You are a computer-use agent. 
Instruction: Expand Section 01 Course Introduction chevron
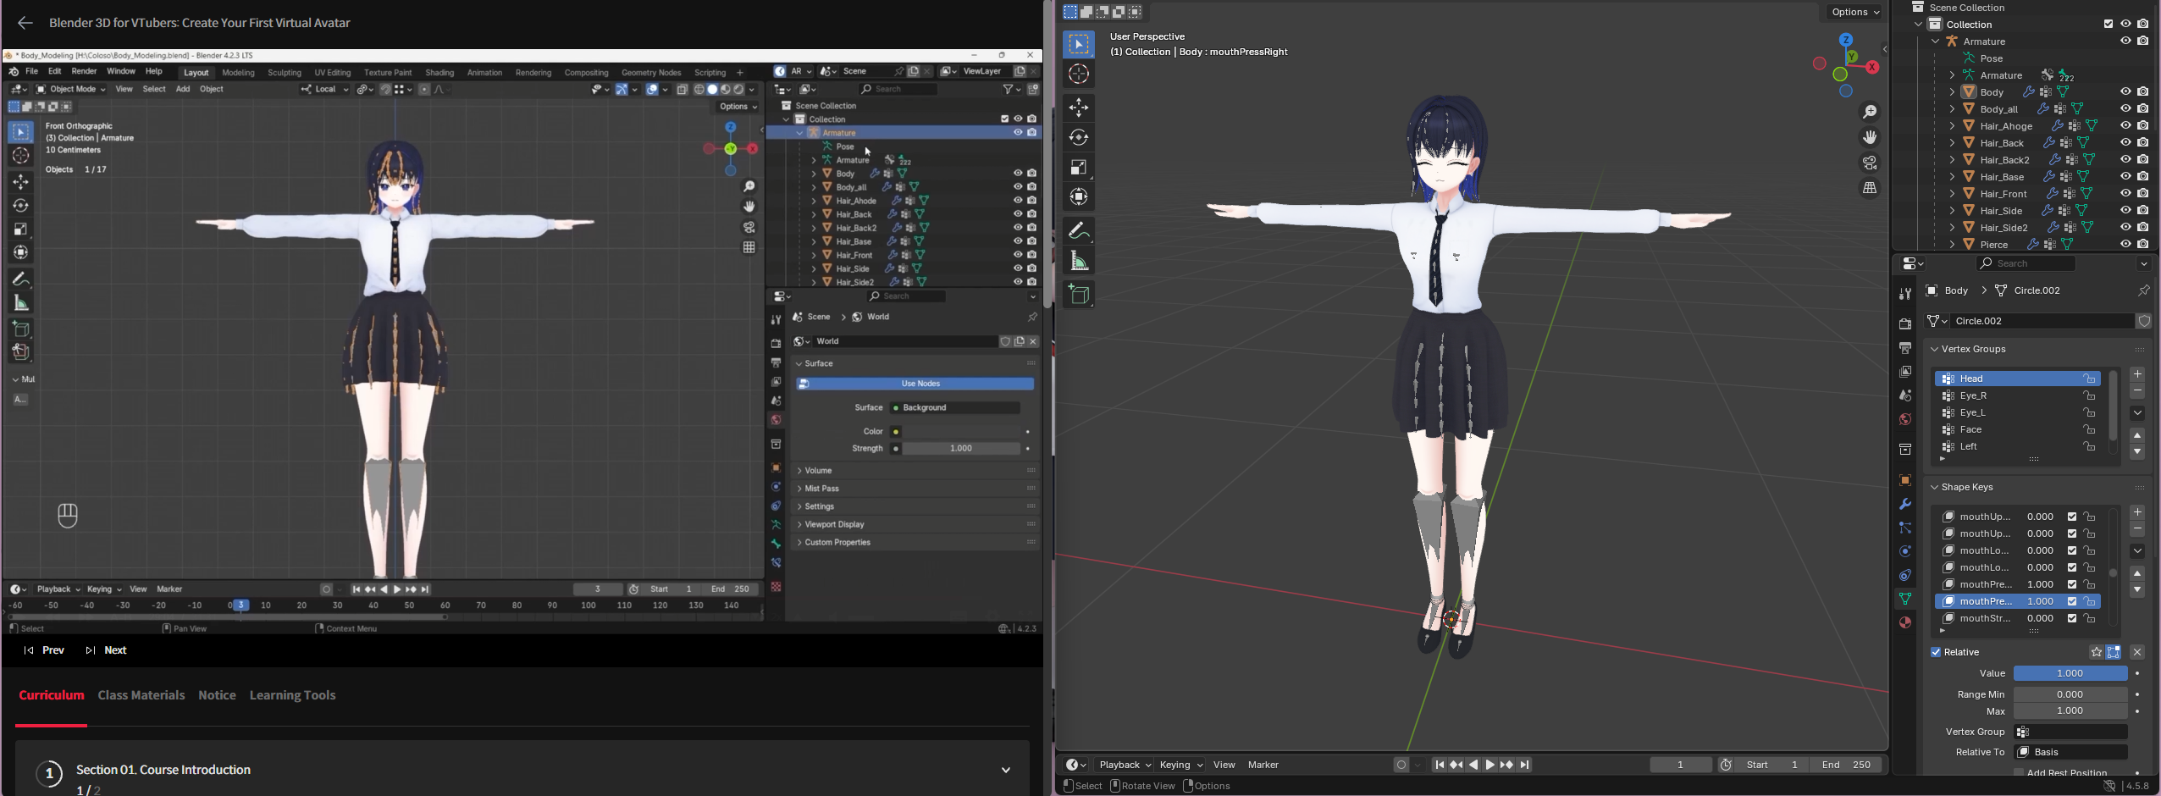pyautogui.click(x=1006, y=770)
